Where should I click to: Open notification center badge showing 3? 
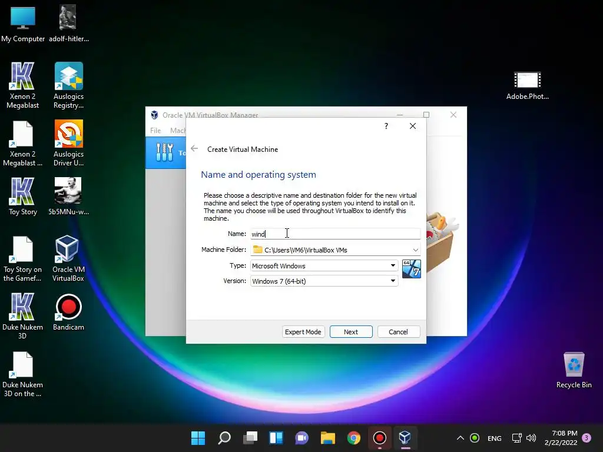click(x=587, y=438)
